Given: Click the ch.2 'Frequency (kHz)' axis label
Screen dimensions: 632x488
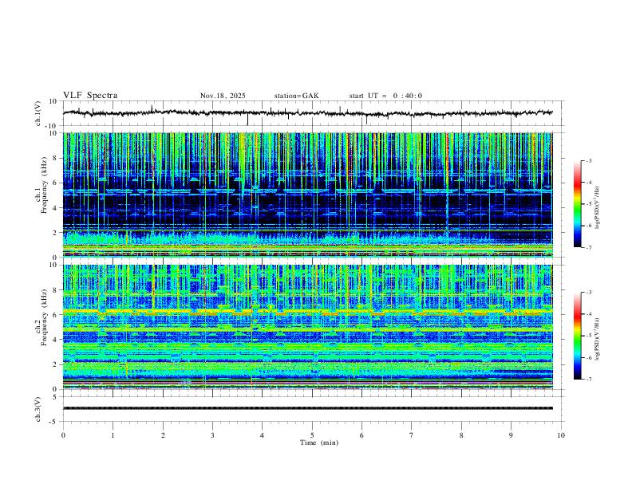Looking at the screenshot, I should click(44, 317).
